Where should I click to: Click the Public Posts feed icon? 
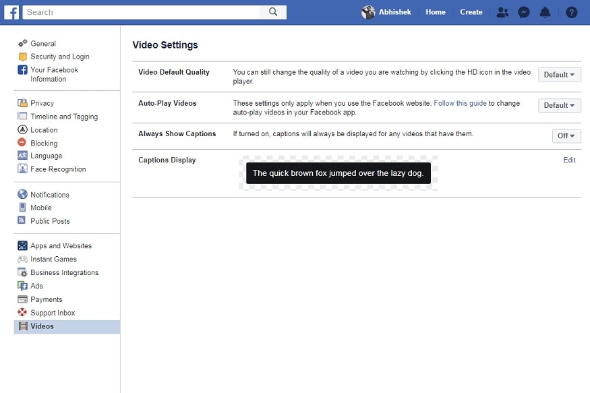pyautogui.click(x=22, y=220)
